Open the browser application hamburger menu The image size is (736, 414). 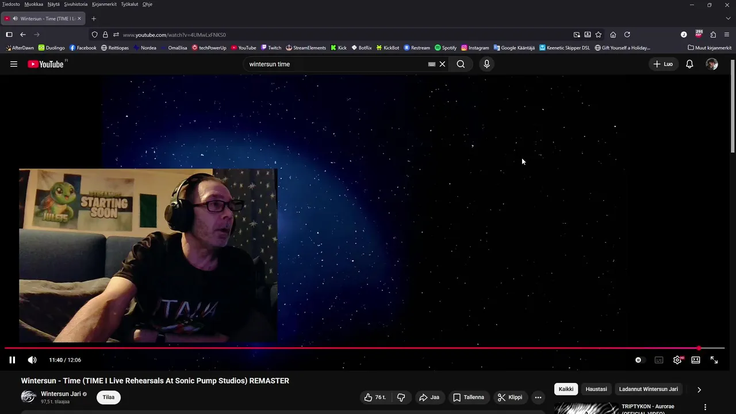(x=727, y=34)
